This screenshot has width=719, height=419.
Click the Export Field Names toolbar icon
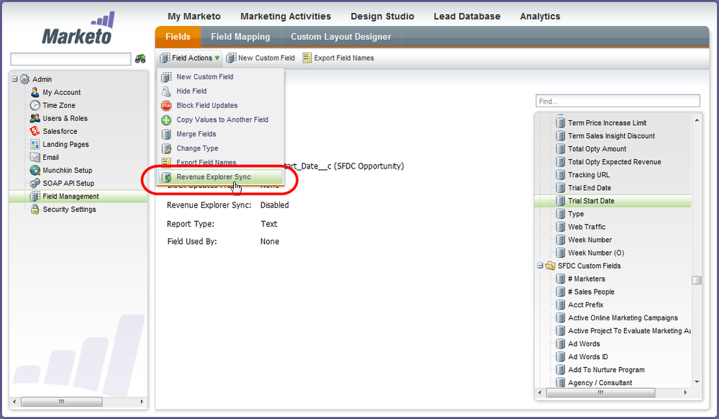(307, 58)
